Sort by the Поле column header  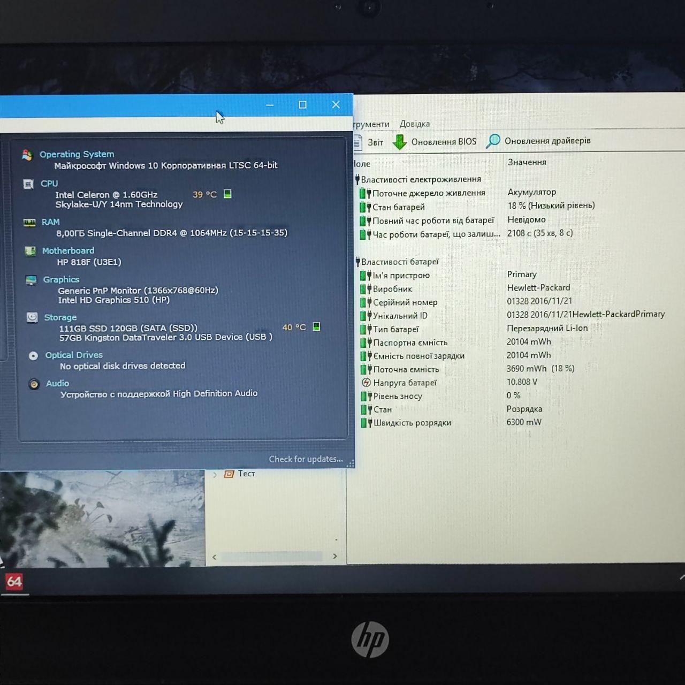click(x=362, y=164)
